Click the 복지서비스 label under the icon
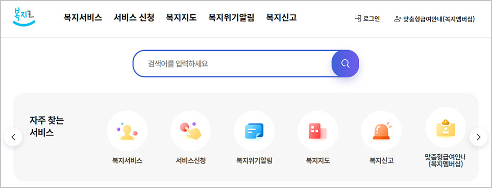The image size is (492, 188). click(x=127, y=161)
